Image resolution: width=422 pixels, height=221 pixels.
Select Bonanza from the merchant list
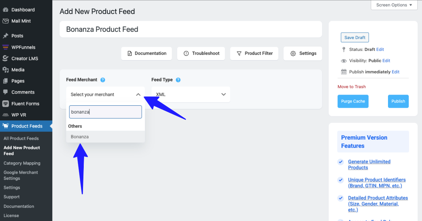pos(80,137)
